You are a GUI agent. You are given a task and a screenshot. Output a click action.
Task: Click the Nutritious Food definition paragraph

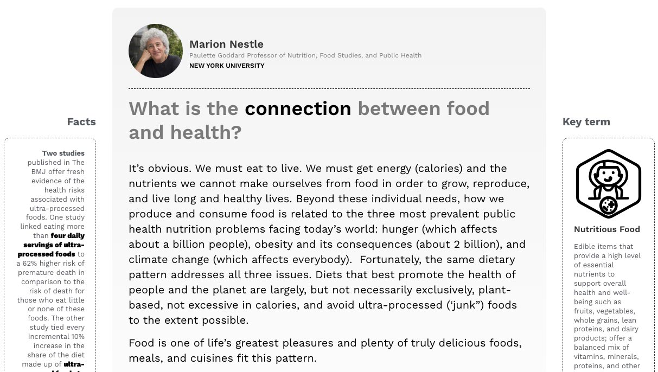click(607, 306)
